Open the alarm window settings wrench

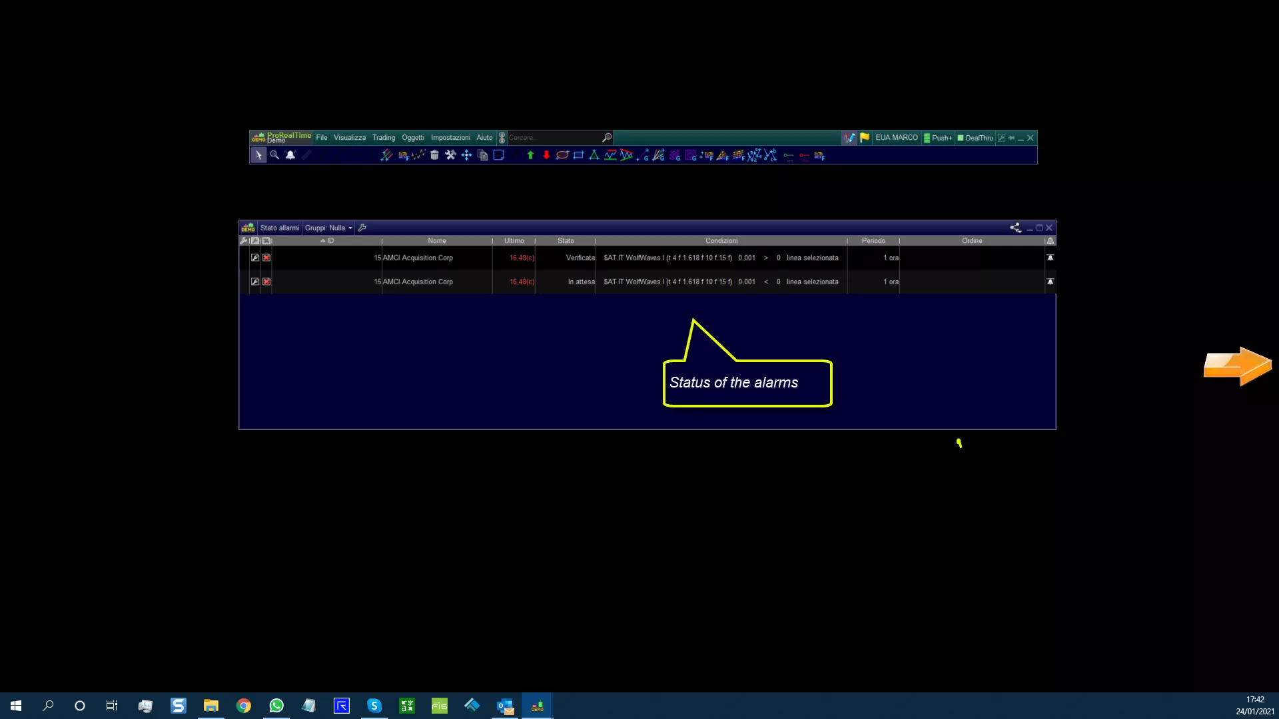coord(362,228)
